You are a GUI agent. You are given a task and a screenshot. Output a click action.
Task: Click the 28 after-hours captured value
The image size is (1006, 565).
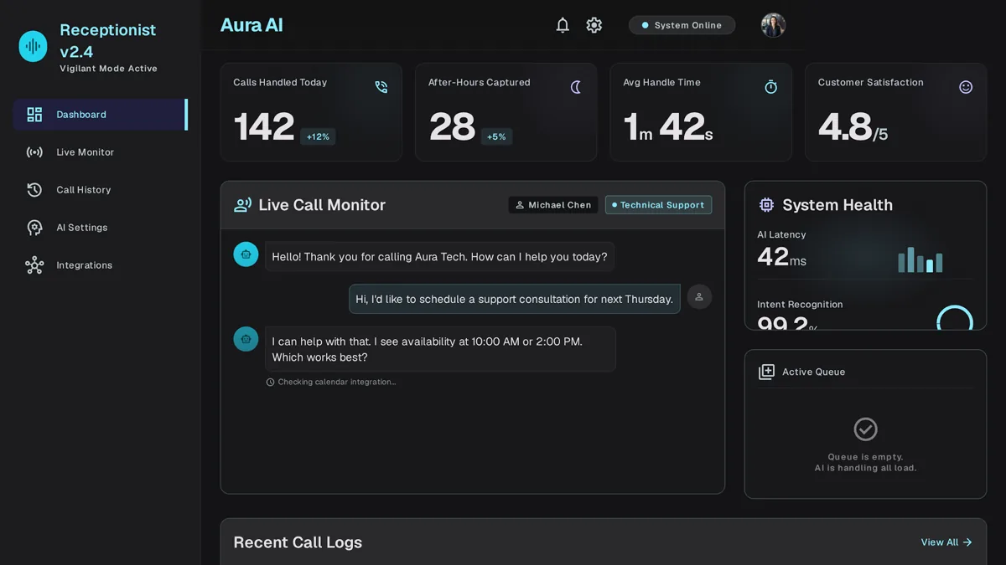(x=452, y=127)
